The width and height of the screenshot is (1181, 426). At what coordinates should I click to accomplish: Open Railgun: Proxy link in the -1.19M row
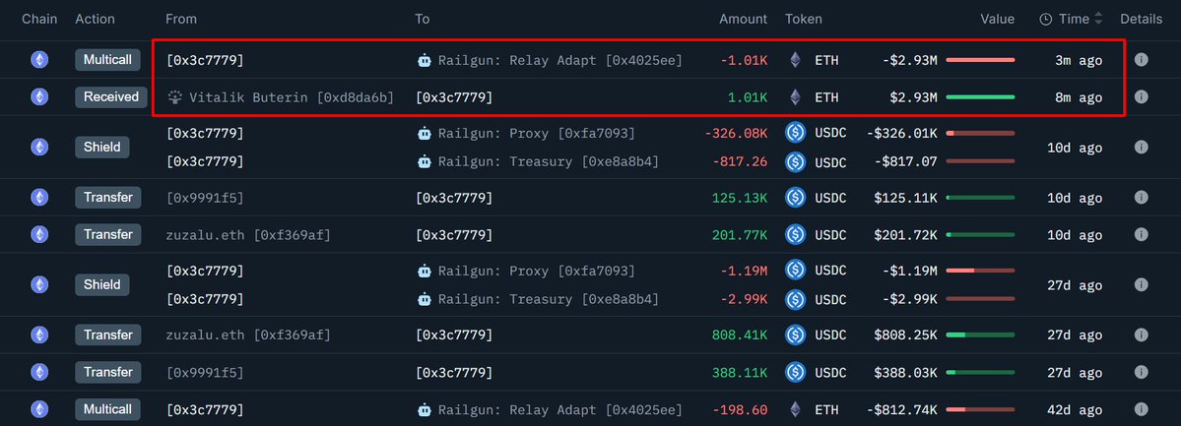tap(536, 271)
